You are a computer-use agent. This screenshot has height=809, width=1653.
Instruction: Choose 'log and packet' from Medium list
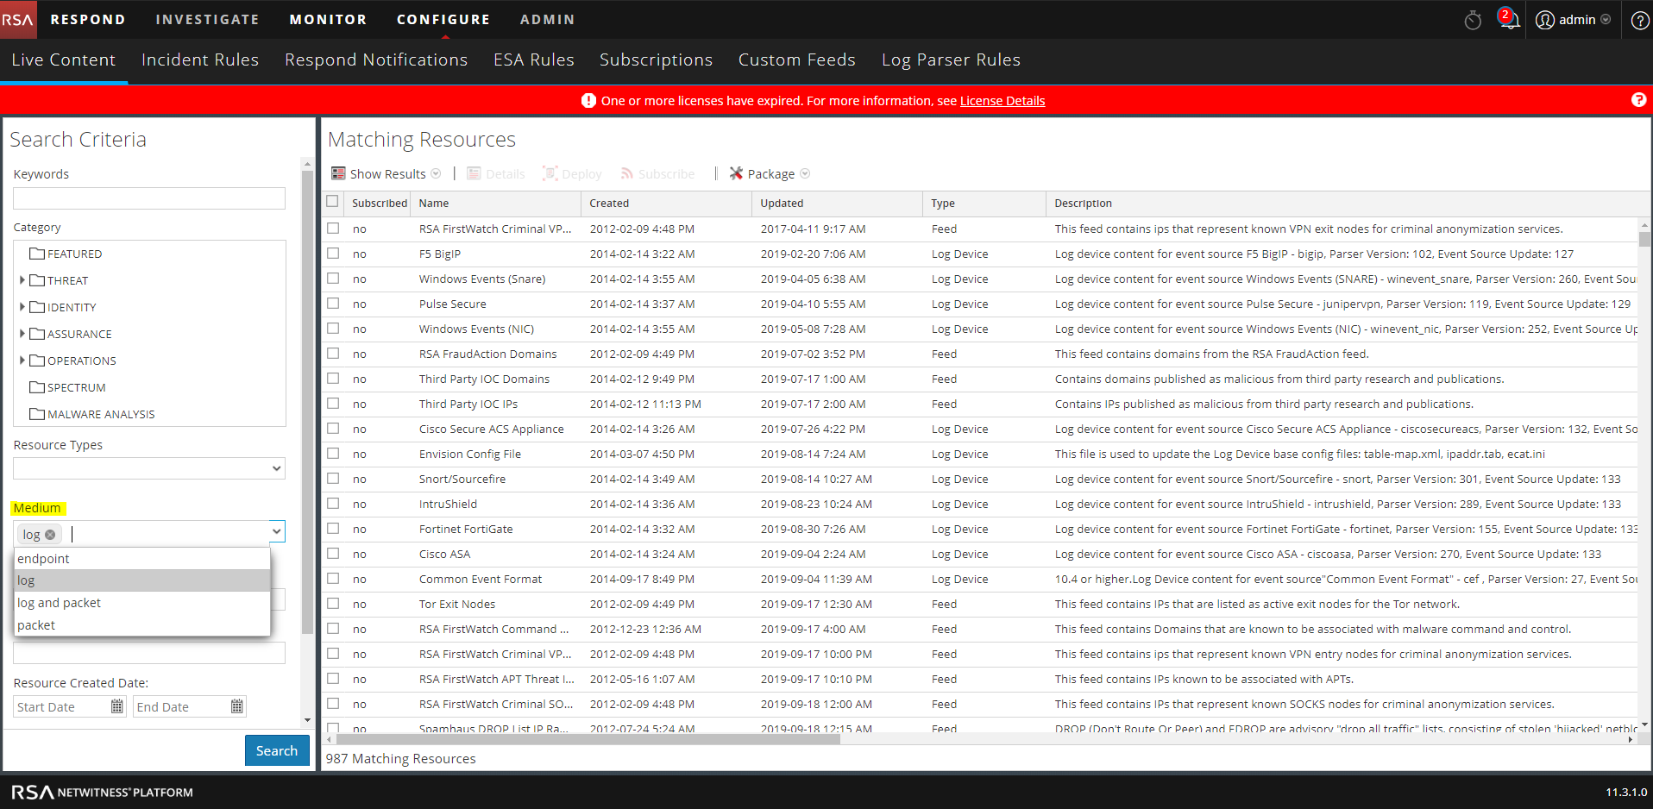(59, 603)
